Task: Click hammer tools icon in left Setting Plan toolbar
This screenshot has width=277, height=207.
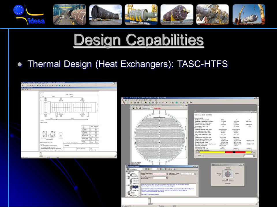Action: click(23, 86)
